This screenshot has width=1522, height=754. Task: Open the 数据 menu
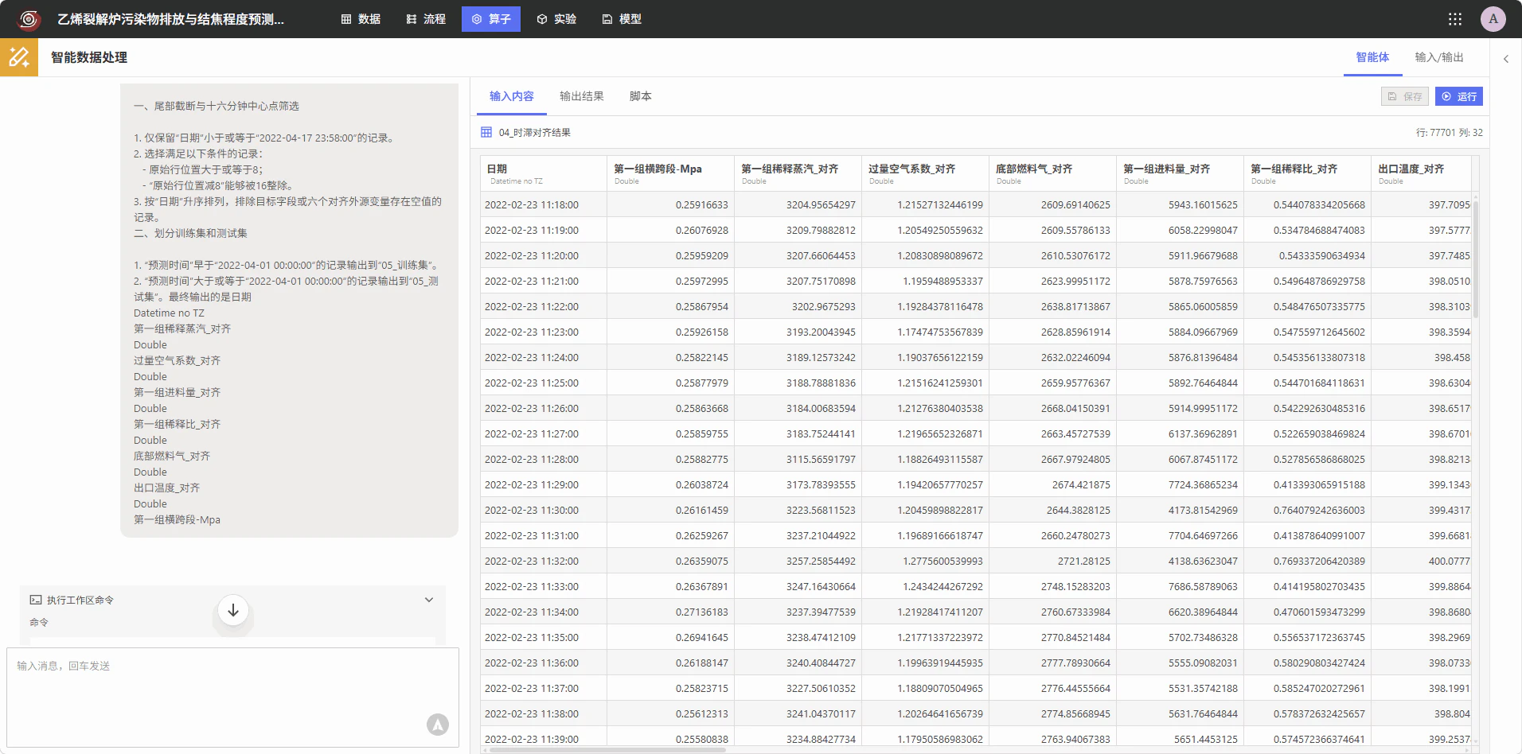361,19
